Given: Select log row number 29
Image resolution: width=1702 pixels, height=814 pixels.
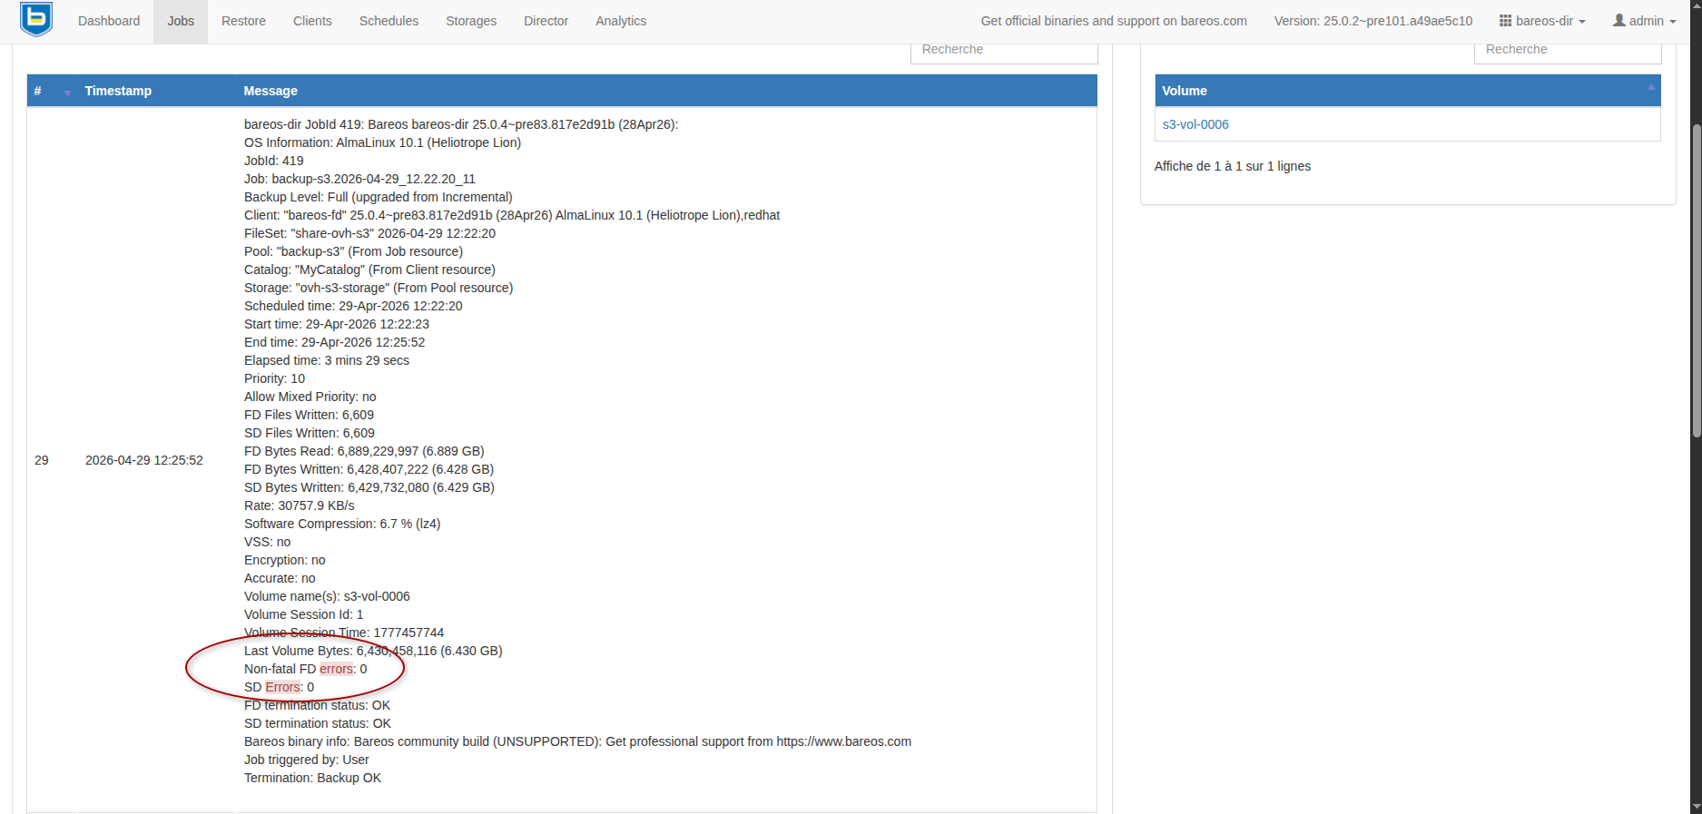Looking at the screenshot, I should coord(42,460).
